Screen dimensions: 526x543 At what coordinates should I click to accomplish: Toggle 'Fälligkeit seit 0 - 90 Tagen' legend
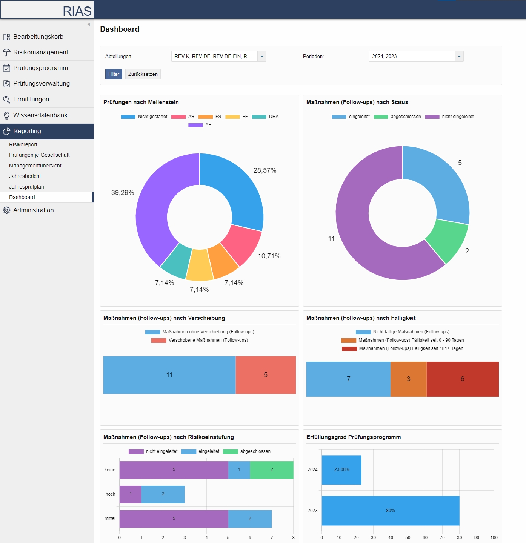click(403, 341)
